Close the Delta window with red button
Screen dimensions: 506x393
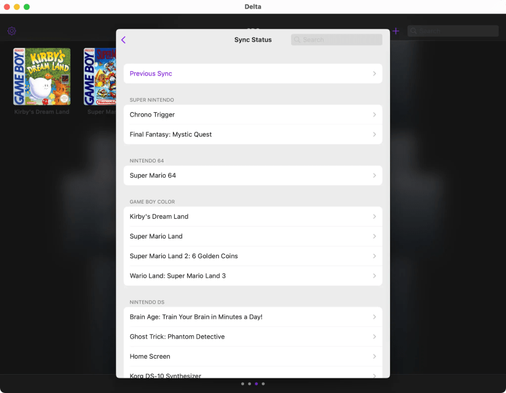pyautogui.click(x=7, y=7)
